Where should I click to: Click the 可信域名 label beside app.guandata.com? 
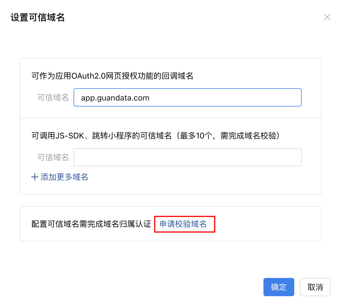[x=53, y=98]
